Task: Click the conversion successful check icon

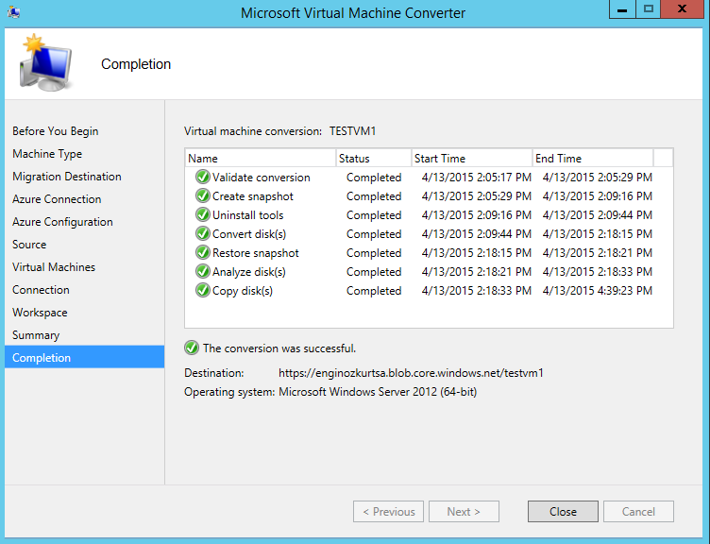Action: click(x=192, y=348)
